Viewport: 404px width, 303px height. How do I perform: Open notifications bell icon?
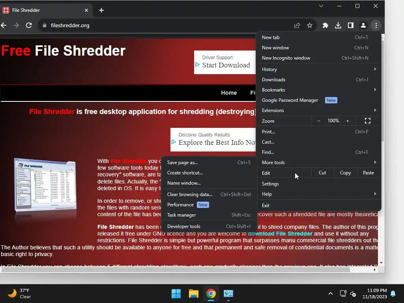click(x=393, y=294)
